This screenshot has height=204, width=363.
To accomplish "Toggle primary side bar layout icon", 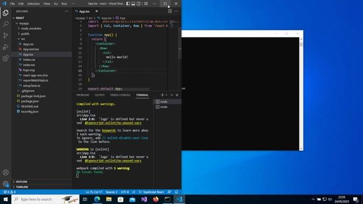I will pos(128,3).
